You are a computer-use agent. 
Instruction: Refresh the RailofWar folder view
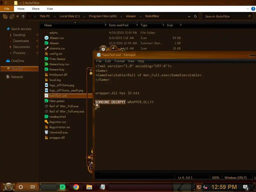[x=195, y=16]
